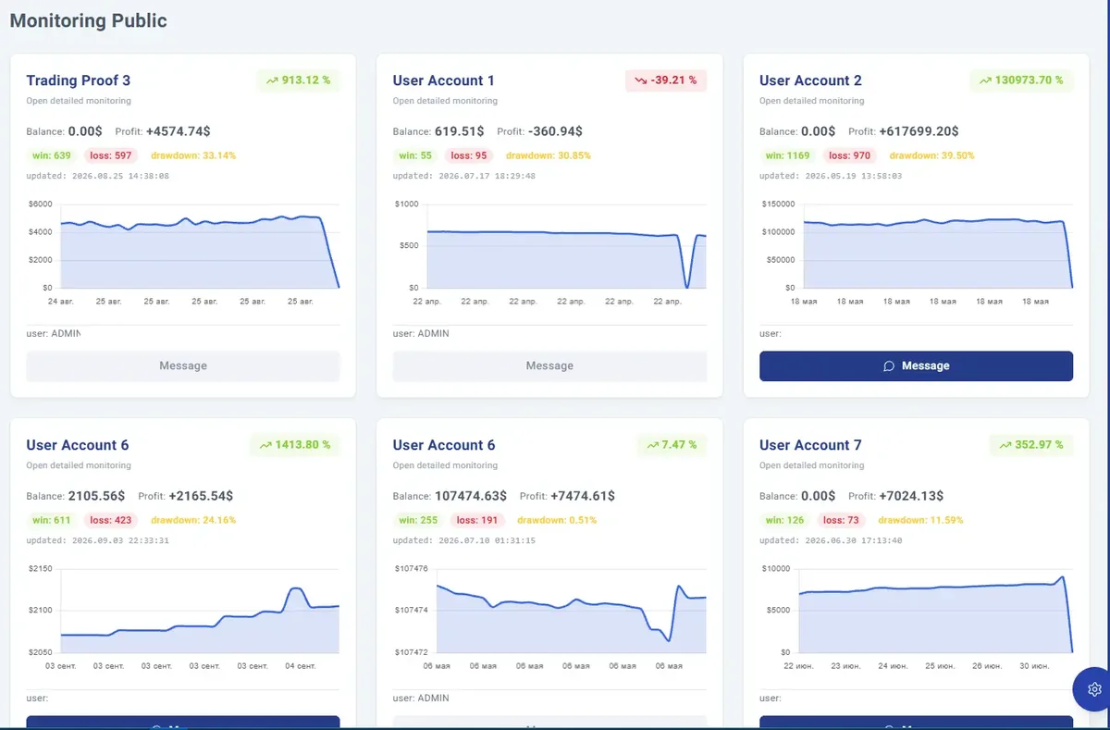Click the settings gear floating button
1110x730 pixels.
(1094, 689)
